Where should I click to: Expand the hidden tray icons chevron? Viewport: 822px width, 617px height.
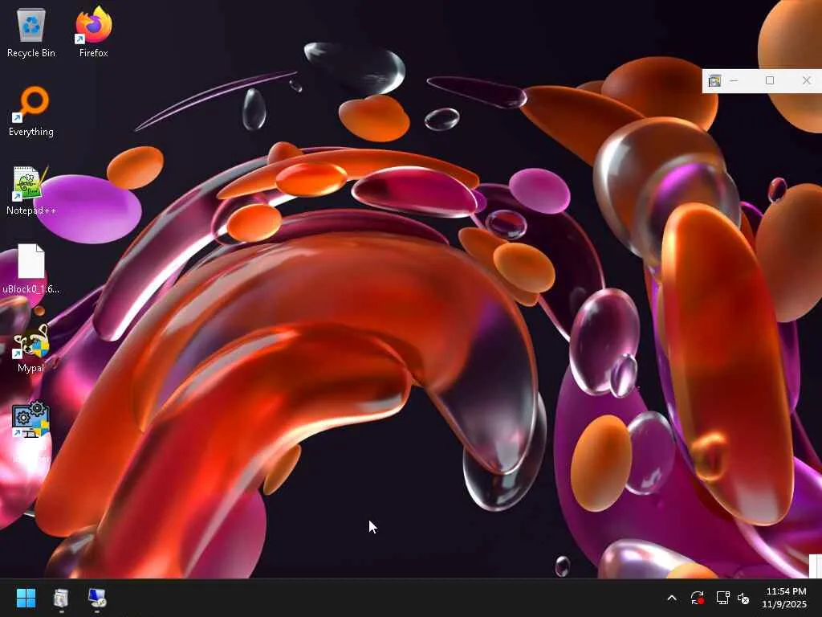(672, 598)
